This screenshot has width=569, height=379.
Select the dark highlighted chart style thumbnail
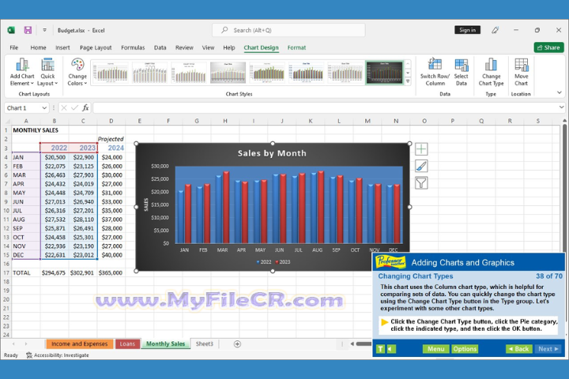tap(384, 73)
